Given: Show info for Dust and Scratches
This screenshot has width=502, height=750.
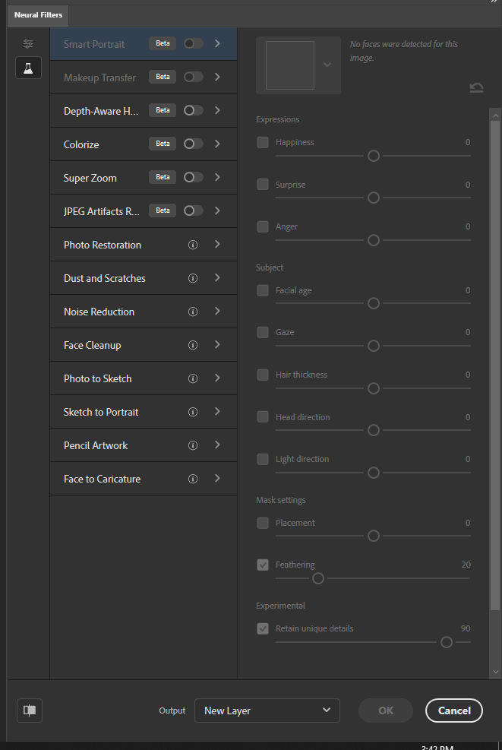Looking at the screenshot, I should click(193, 279).
